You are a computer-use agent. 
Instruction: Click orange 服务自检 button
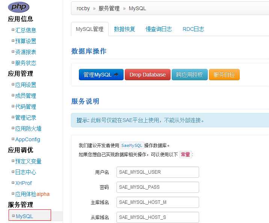[224, 75]
